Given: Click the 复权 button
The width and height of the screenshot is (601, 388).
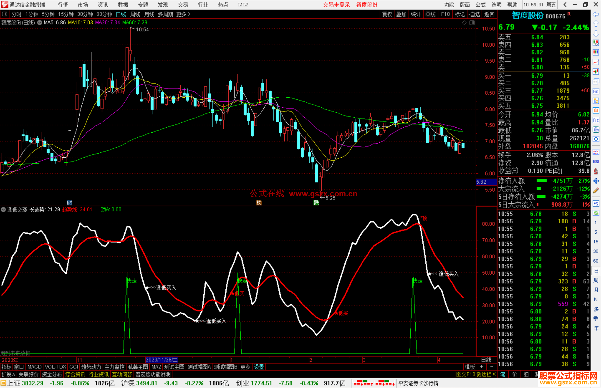Looking at the screenshot, I should pos(387,14).
